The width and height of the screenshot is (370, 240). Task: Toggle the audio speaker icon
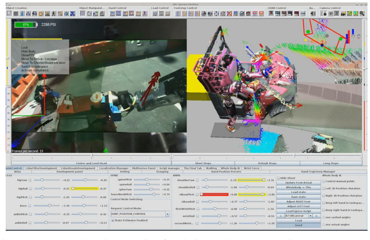coord(313,13)
